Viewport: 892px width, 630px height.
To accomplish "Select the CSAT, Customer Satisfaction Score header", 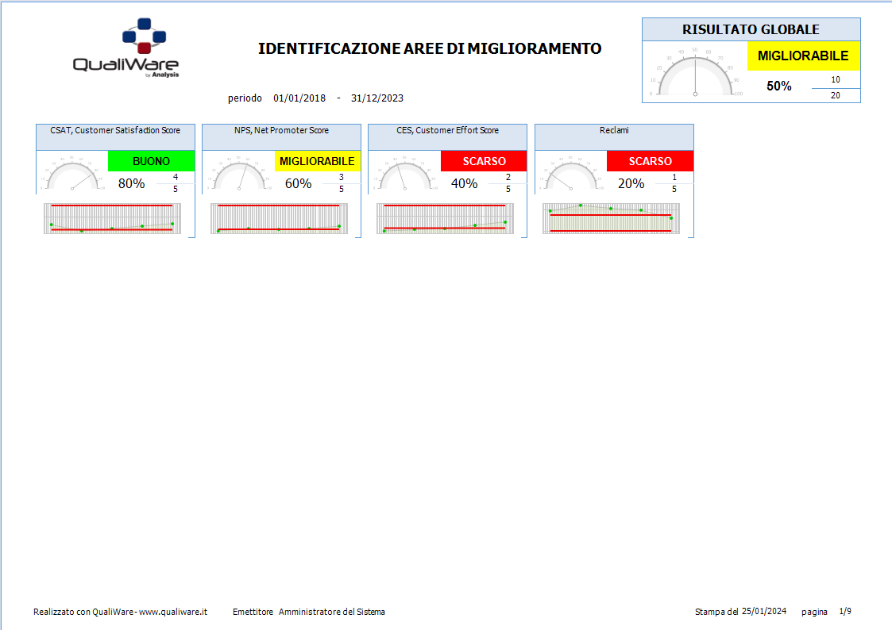I will pos(115,130).
